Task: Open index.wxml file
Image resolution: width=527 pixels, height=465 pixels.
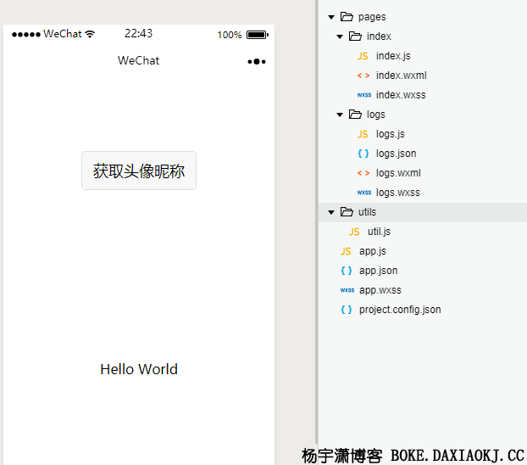Action: (x=402, y=76)
